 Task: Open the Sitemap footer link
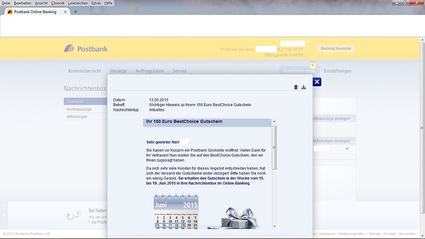pos(374,234)
